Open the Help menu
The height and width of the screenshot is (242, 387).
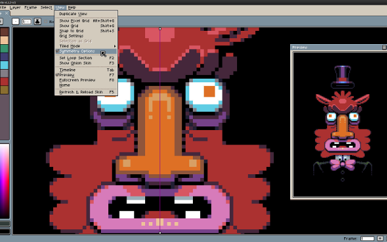72,7
